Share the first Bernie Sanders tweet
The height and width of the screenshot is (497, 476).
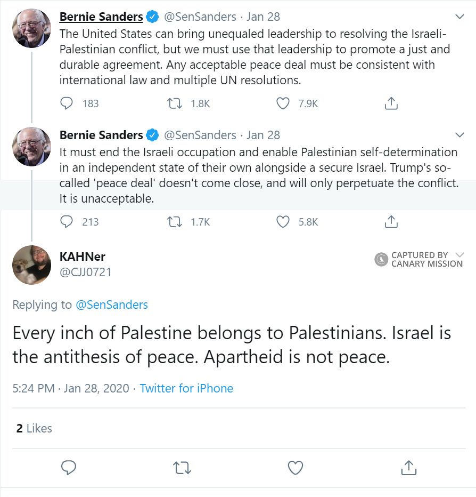(391, 103)
